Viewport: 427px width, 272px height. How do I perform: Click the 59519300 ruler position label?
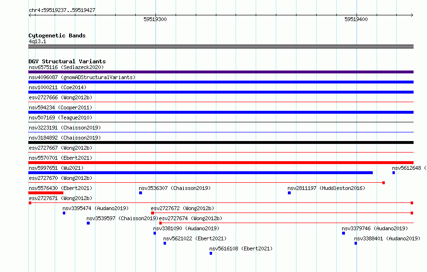point(155,19)
